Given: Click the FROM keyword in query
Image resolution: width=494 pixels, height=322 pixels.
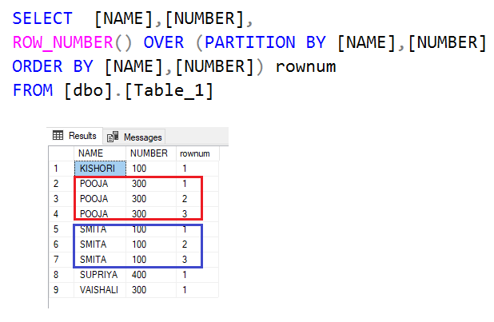Looking at the screenshot, I should tap(33, 90).
